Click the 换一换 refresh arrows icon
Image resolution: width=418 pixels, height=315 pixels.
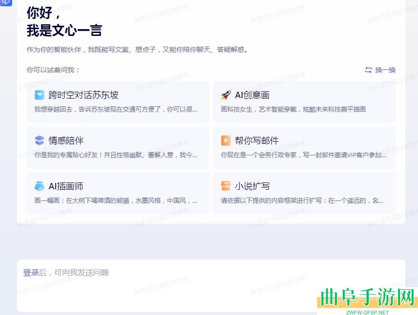click(x=368, y=70)
